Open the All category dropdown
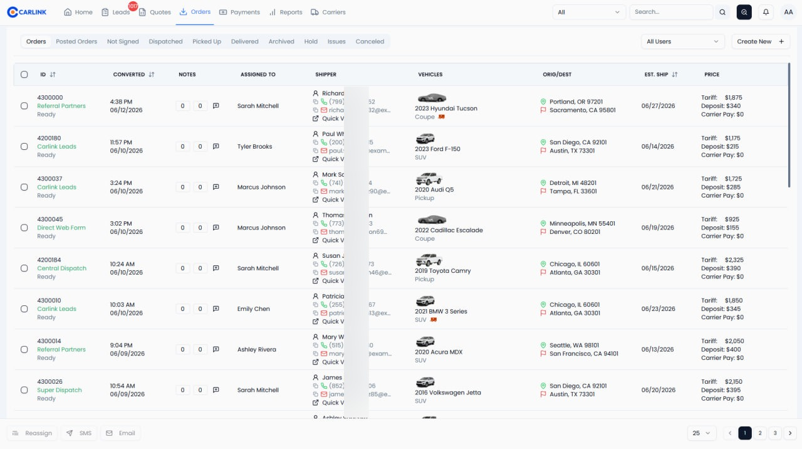This screenshot has width=802, height=449. click(x=589, y=12)
